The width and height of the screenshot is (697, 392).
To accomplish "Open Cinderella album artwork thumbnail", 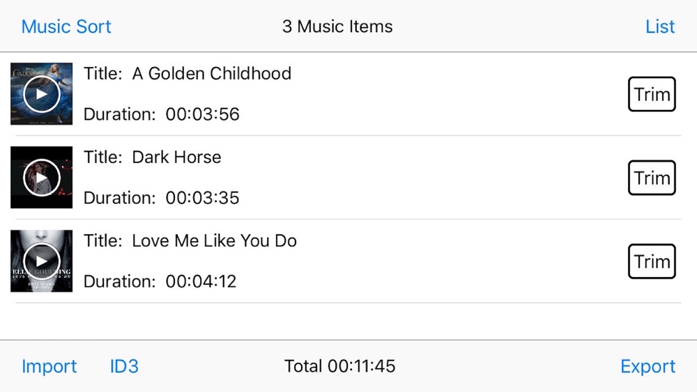I will (x=41, y=94).
